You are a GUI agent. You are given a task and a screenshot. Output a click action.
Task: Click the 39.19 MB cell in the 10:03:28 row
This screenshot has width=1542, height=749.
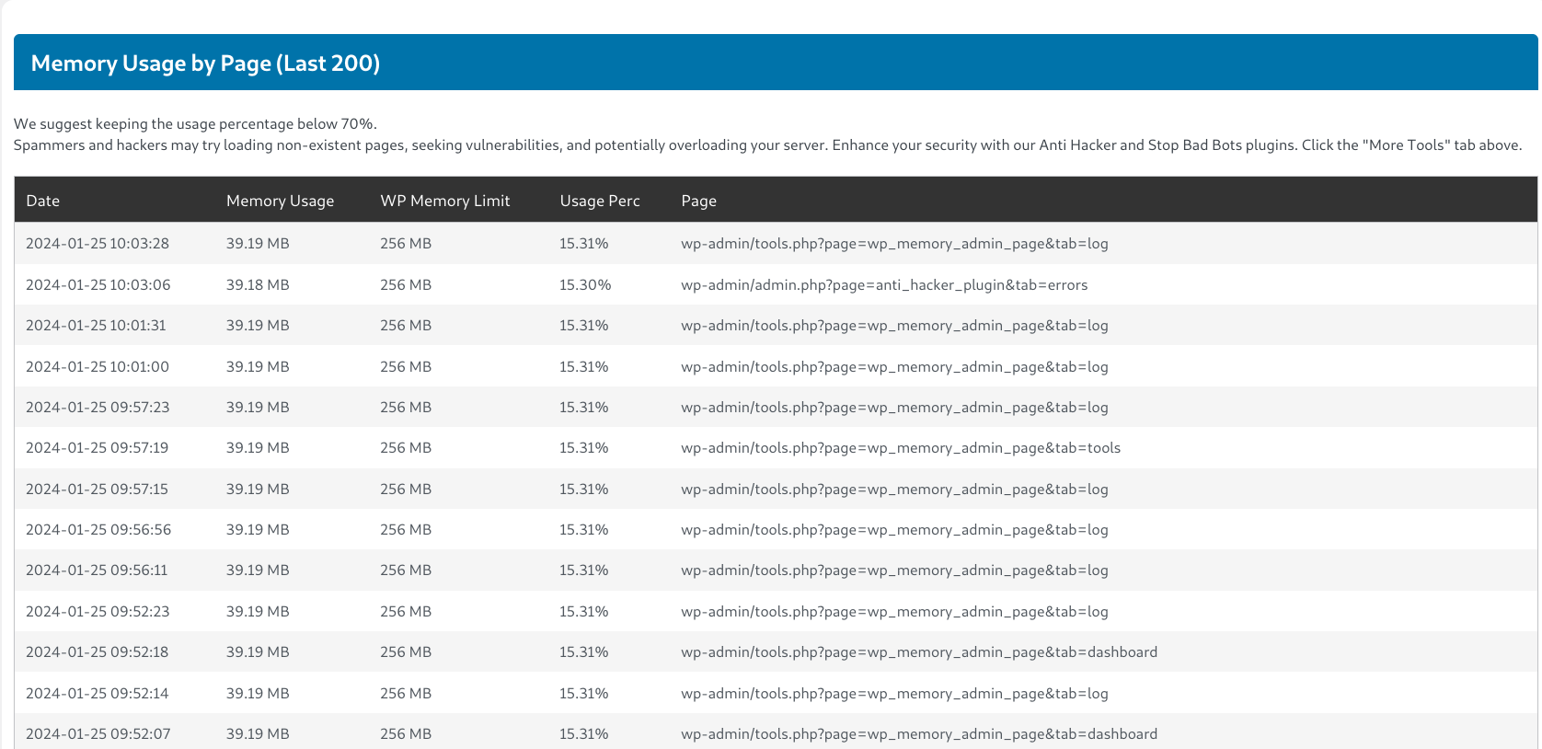[258, 244]
